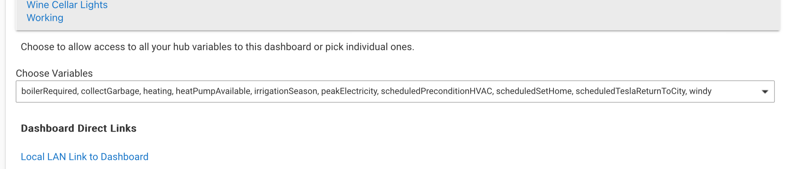Click peakElectricity in the variables field
This screenshot has height=169, width=789.
(349, 91)
